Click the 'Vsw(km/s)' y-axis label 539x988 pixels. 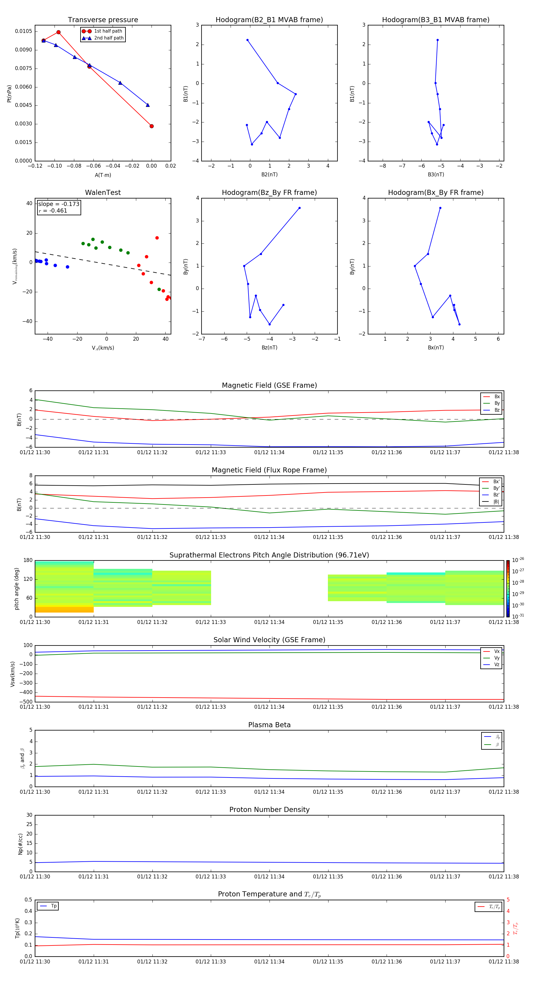tap(12, 674)
